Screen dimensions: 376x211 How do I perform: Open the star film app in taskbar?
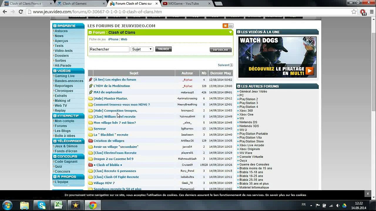(75, 205)
